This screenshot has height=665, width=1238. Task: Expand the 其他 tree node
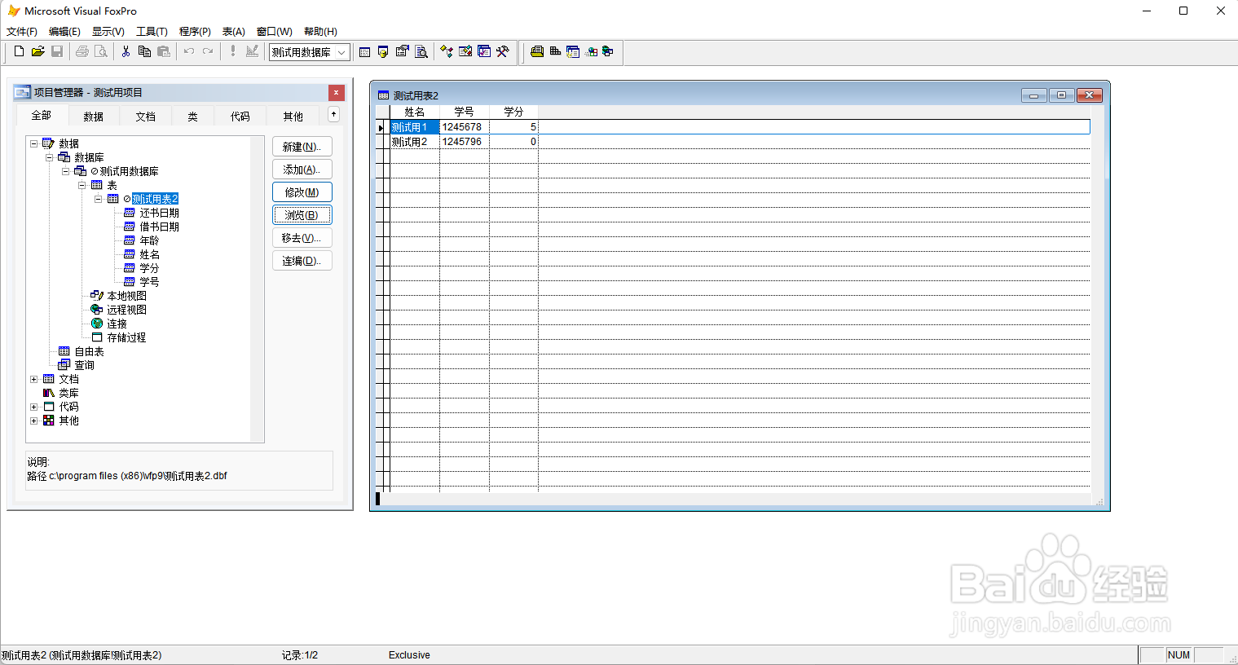click(33, 421)
